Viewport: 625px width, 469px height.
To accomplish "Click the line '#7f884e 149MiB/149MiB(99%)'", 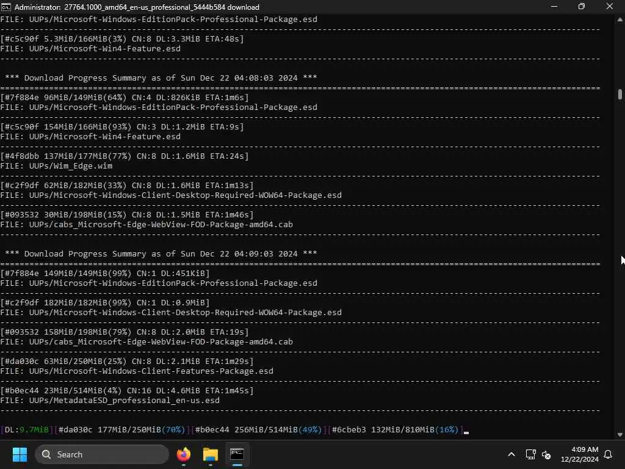I will [105, 273].
